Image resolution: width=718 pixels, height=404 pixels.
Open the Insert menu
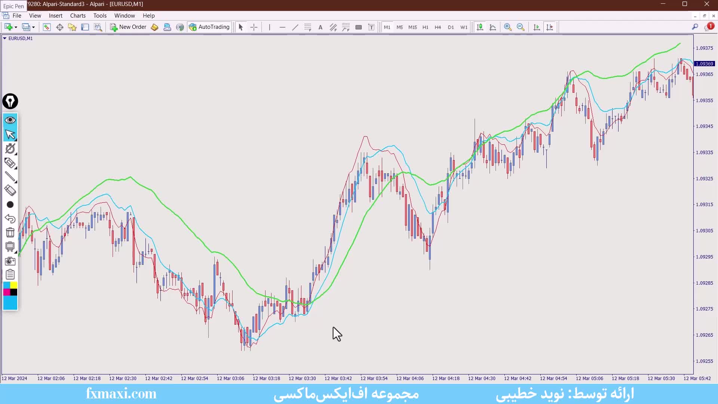[x=55, y=16]
